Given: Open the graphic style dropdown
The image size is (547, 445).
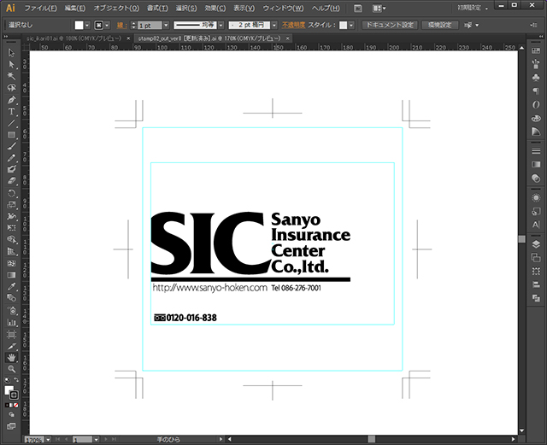Looking at the screenshot, I should pyautogui.click(x=351, y=25).
